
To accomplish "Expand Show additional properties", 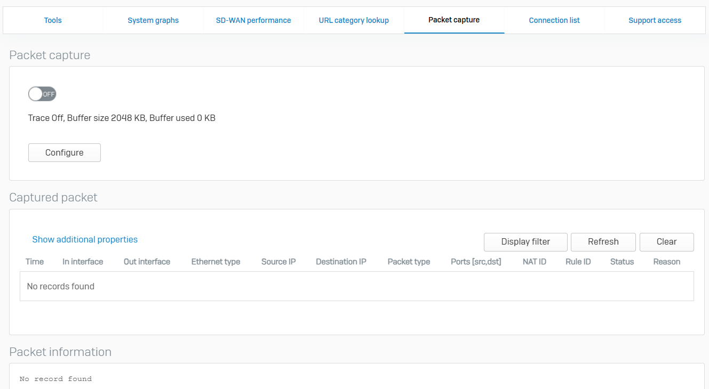I will [x=85, y=240].
